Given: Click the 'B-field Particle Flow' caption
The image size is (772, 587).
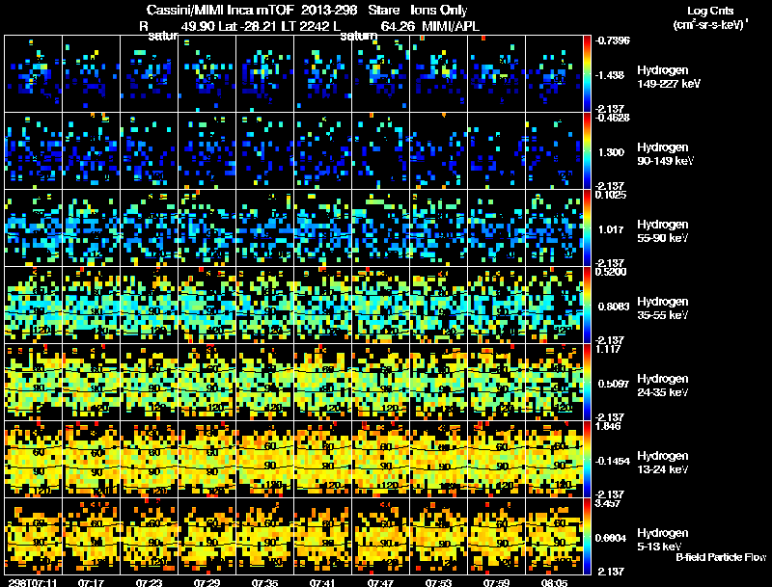Looking at the screenshot, I should click(x=721, y=557).
